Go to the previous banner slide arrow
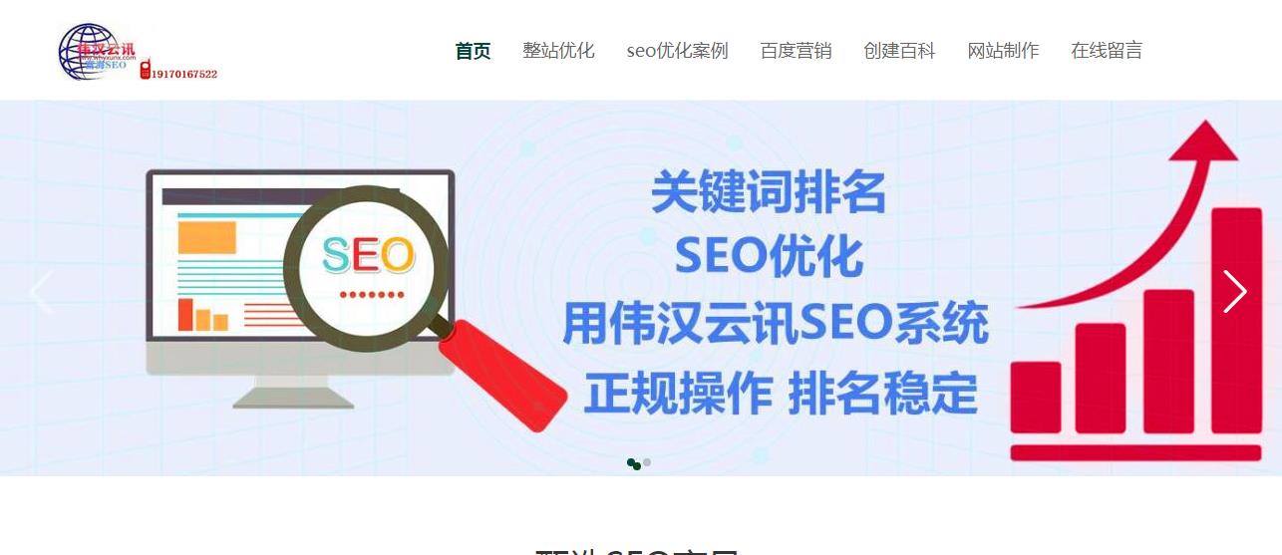The image size is (1282, 555). click(42, 292)
